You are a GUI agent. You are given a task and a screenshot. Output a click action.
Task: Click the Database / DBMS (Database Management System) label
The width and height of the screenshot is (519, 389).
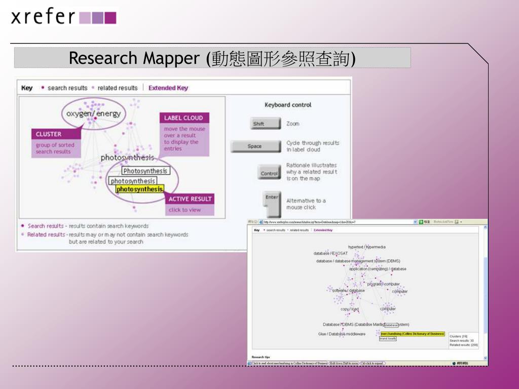[366, 325]
